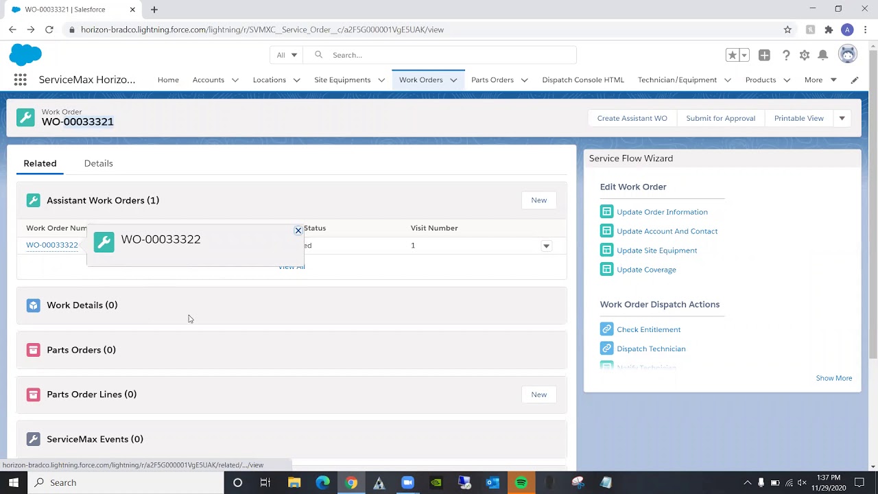Open Spotify from the taskbar
878x494 pixels.
[521, 482]
